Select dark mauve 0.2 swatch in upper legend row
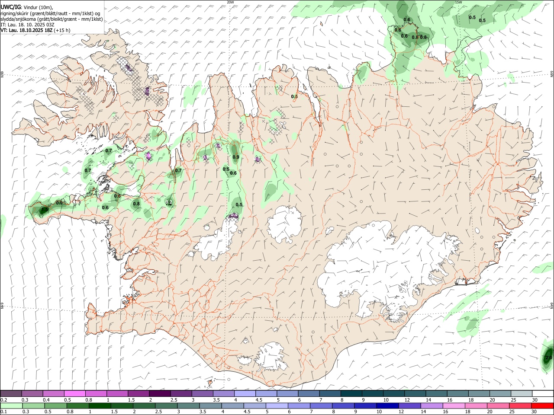 [x=11, y=393]
